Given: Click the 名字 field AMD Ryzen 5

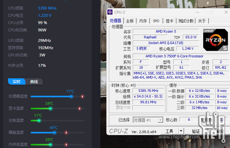Looking at the screenshot, I should tap(166, 31).
